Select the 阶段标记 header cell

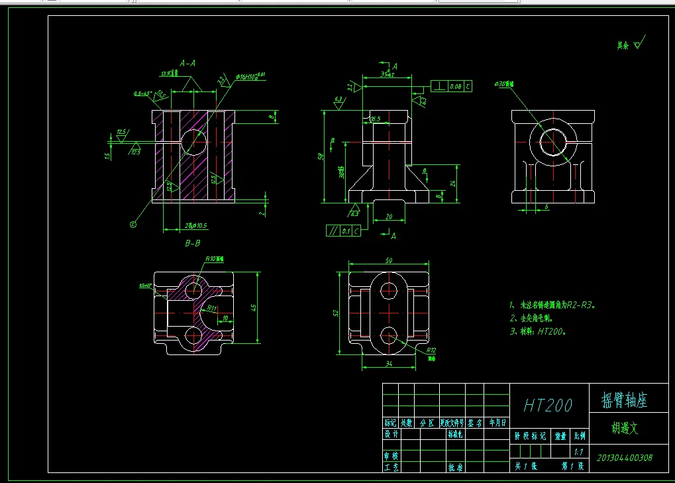click(x=531, y=436)
